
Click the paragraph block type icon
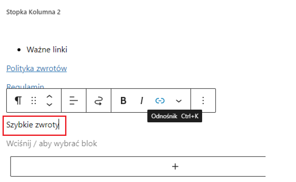18,100
